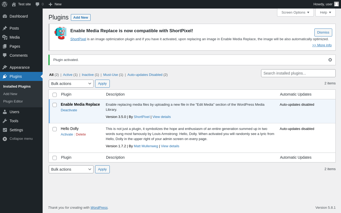Open the comments bubble icon in admin bar
The image size is (341, 213).
pyautogui.click(x=38, y=4)
